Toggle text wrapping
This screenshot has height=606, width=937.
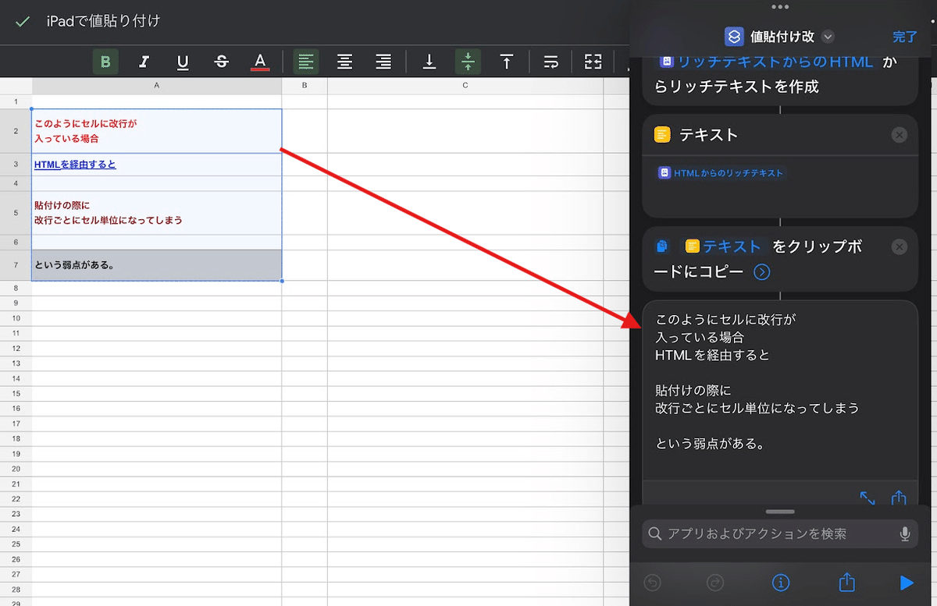[x=551, y=62]
